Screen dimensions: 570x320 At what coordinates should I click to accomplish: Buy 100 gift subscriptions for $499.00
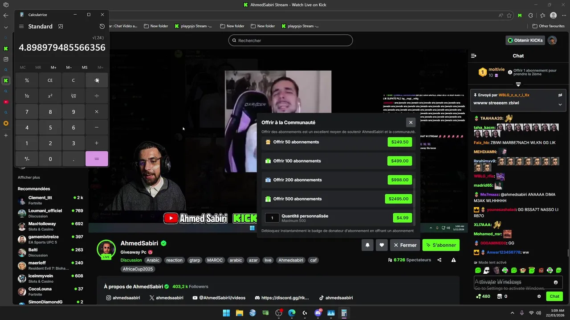399,161
